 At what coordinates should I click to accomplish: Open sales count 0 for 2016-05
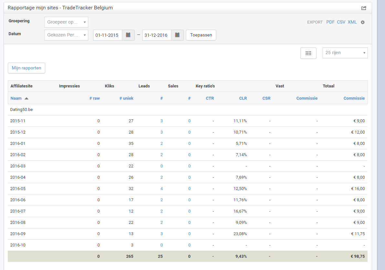[189, 188]
